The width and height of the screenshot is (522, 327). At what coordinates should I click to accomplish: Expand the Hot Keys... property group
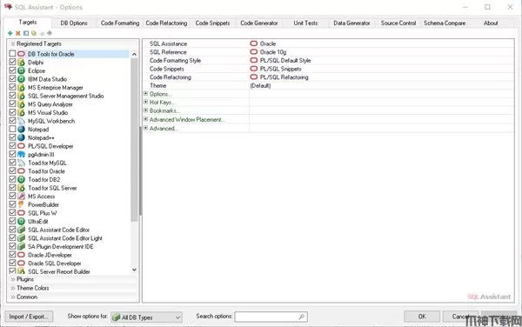click(x=146, y=102)
